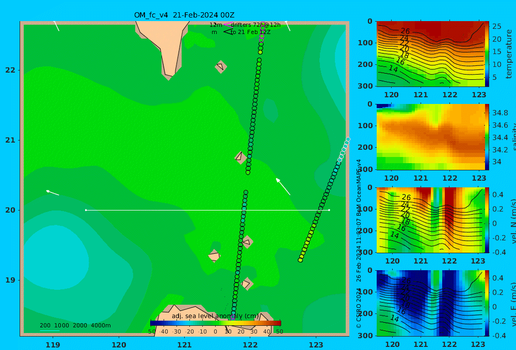Click latitude label 20 on the main map
Image resolution: width=516 pixels, height=350 pixels.
coord(10,210)
